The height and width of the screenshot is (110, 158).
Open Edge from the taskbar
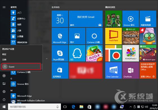point(73,107)
